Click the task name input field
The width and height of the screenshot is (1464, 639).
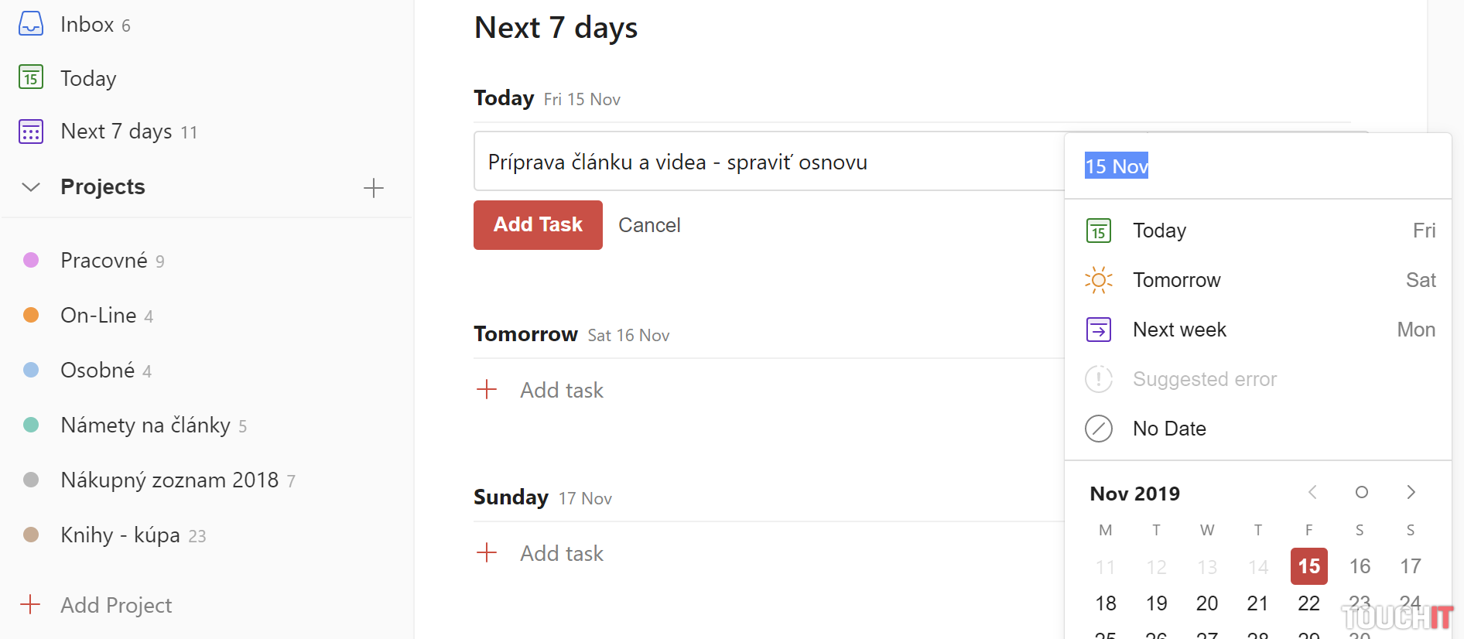[766, 162]
